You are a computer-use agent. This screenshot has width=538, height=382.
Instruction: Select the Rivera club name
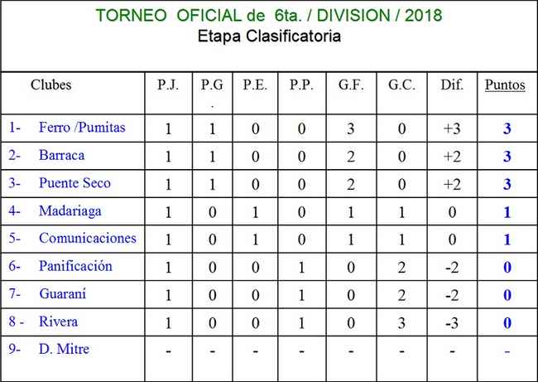click(57, 322)
